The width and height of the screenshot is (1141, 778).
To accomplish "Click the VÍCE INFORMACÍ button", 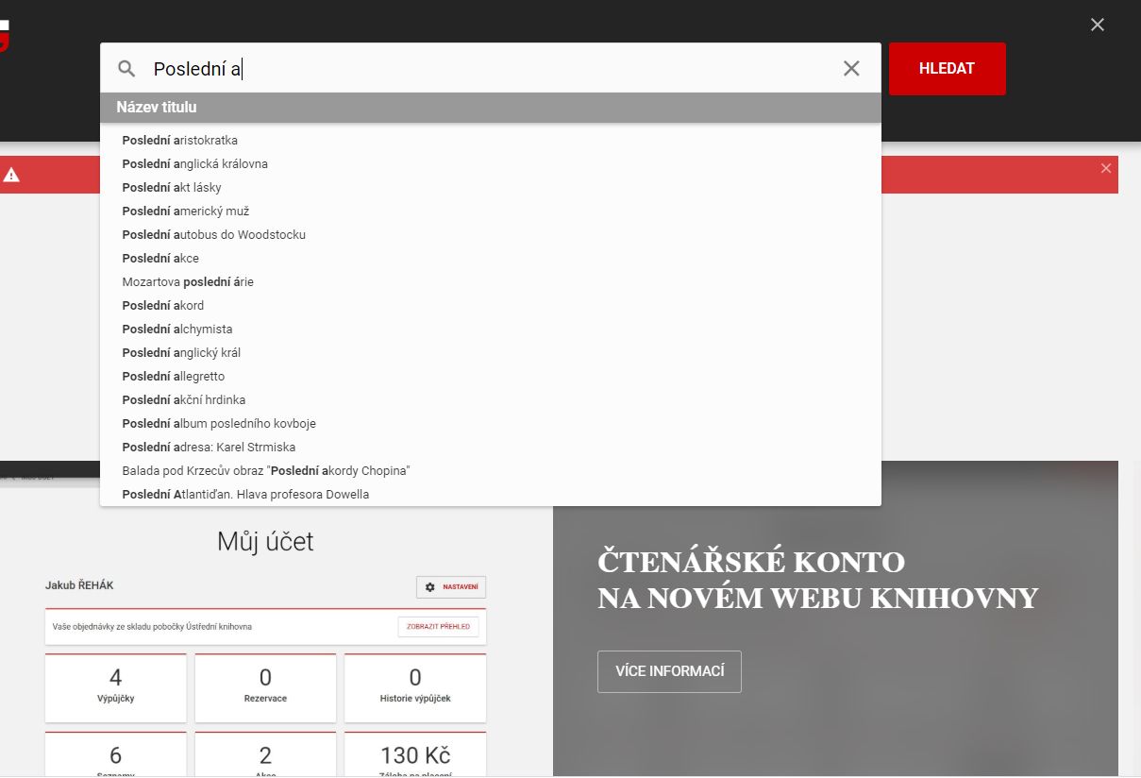I will click(669, 671).
